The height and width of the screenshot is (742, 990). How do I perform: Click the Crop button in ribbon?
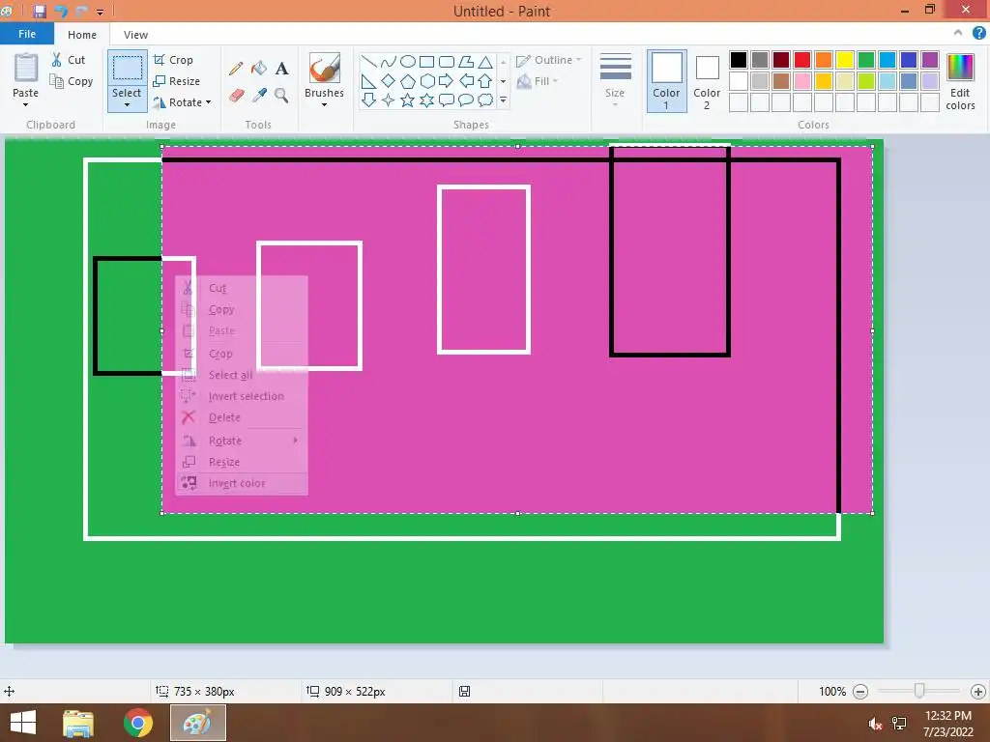tap(173, 60)
